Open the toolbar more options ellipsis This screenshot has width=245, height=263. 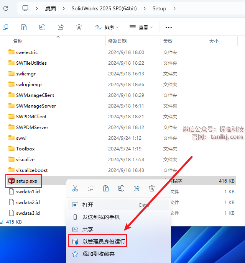[x=169, y=27]
